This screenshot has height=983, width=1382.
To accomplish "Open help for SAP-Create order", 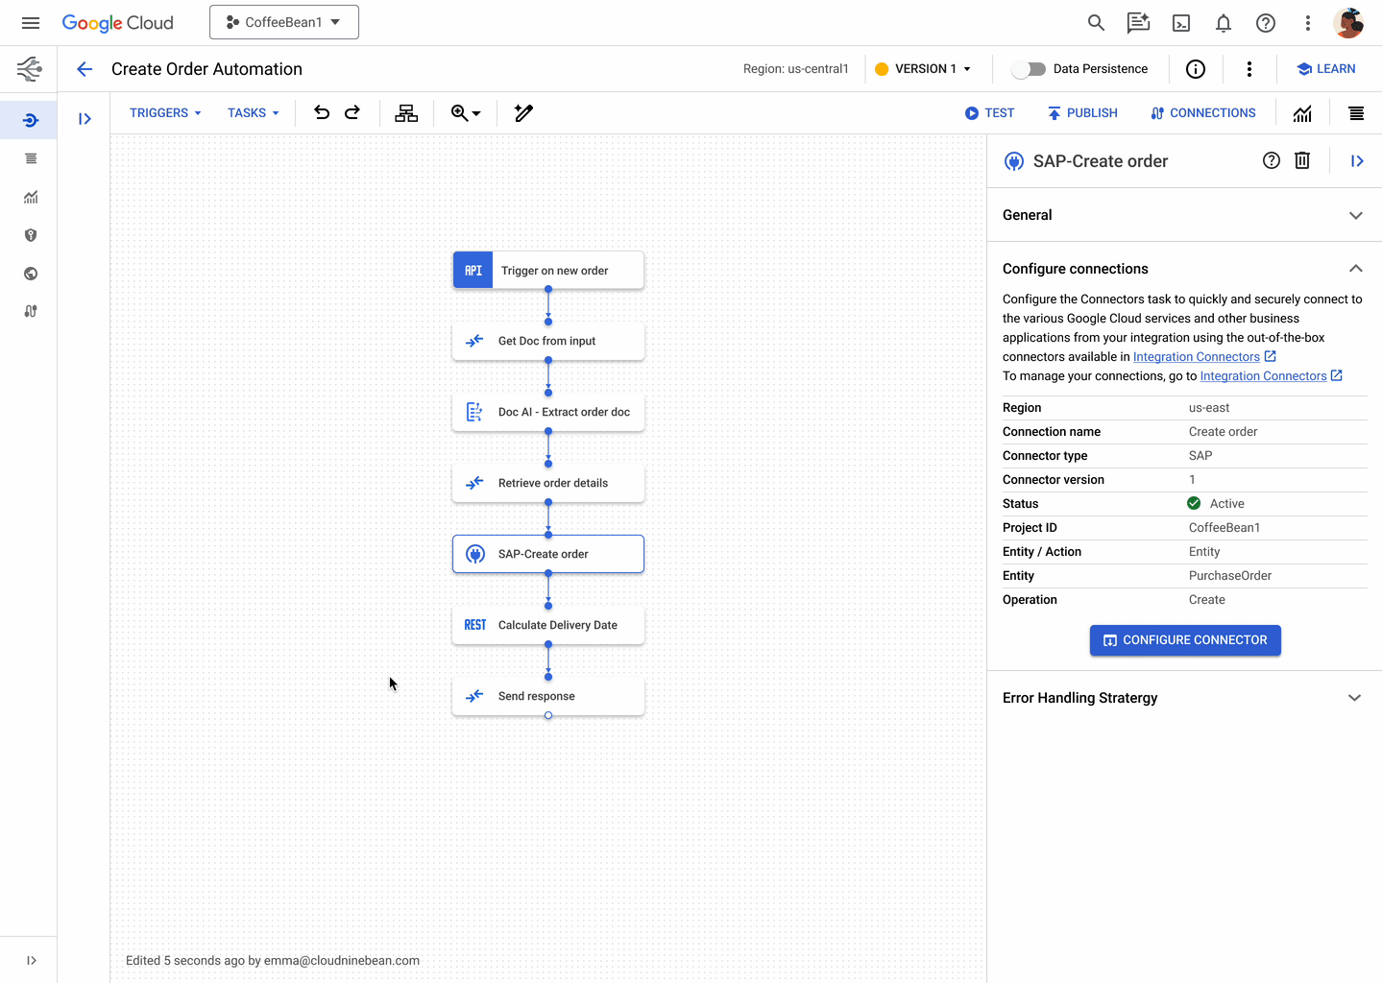I will [1271, 160].
